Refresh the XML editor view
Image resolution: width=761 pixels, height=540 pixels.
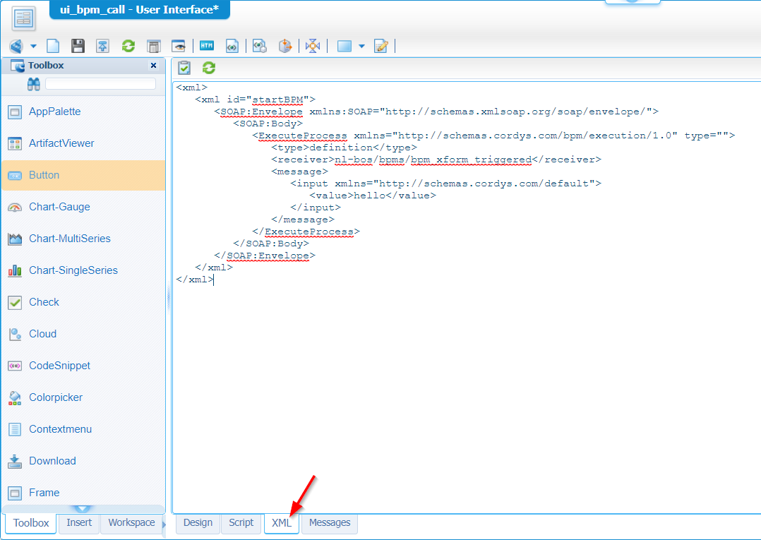pyautogui.click(x=209, y=68)
